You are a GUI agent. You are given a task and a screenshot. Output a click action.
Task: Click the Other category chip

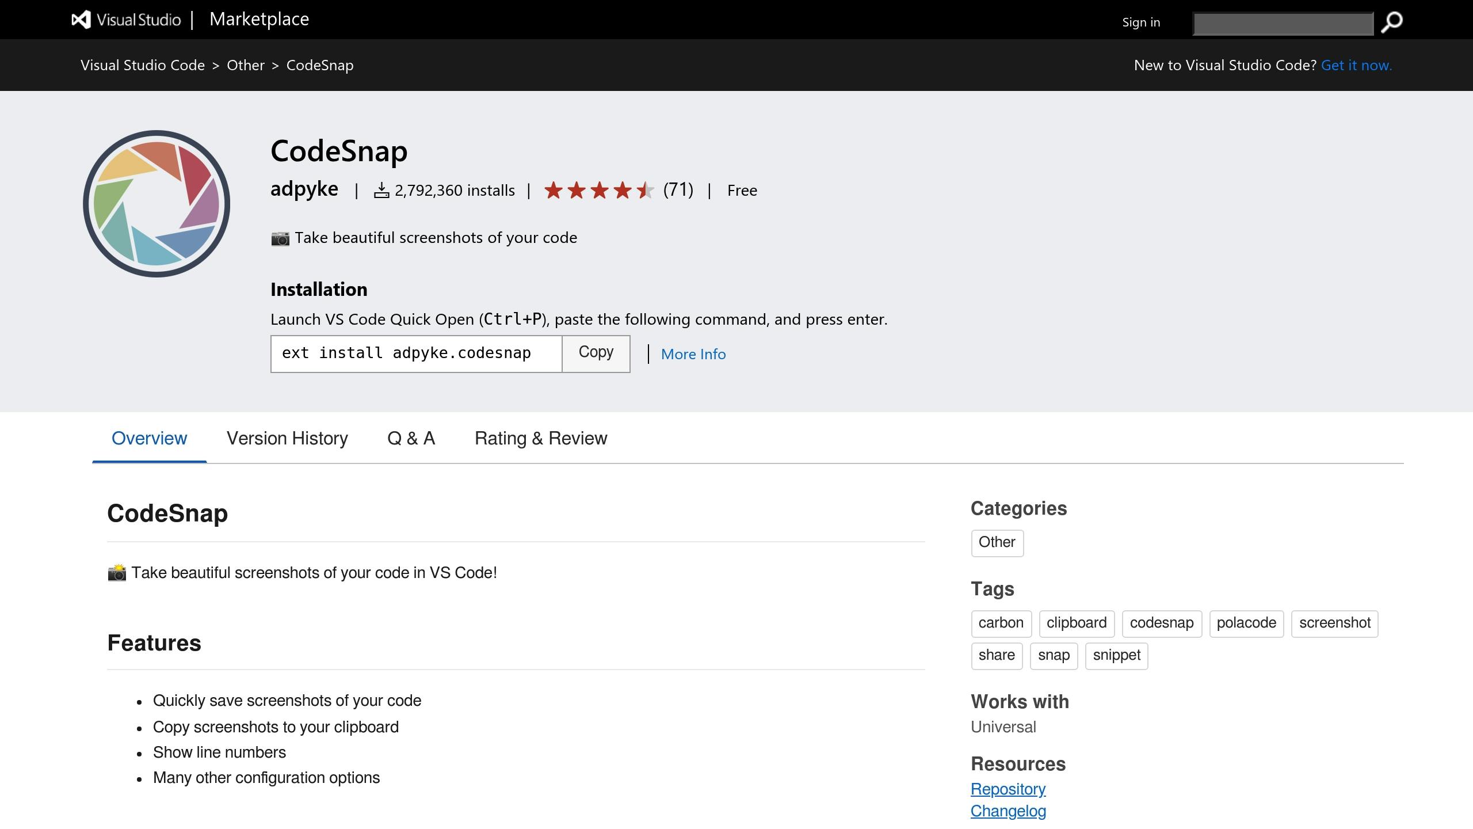pyautogui.click(x=997, y=543)
